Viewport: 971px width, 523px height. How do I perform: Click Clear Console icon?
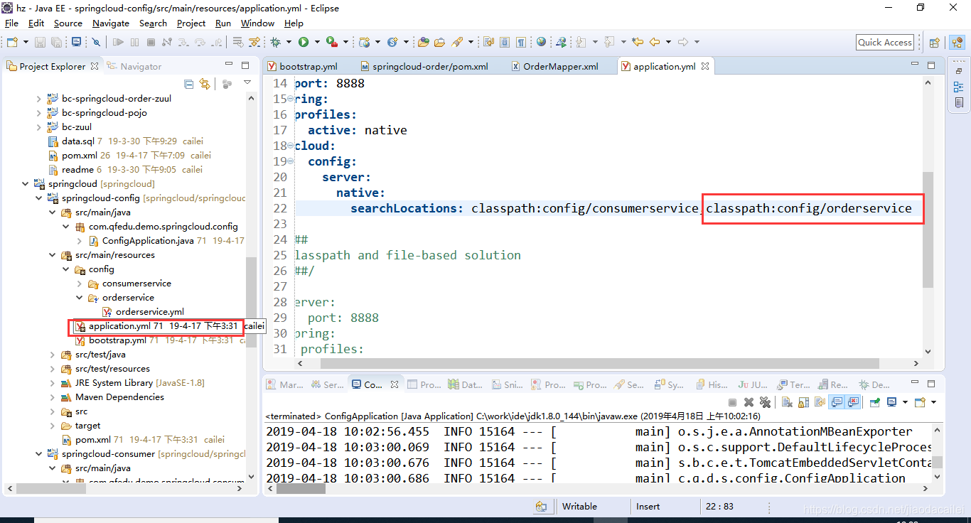tap(787, 402)
